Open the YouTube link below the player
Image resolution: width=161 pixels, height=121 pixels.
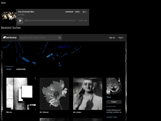coord(16,27)
